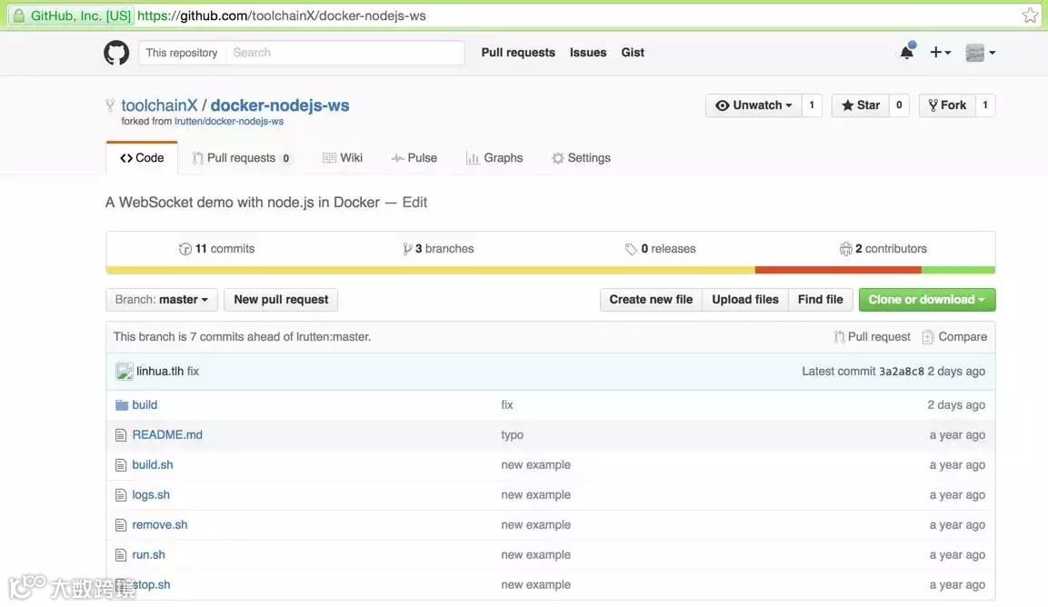Click the build folder icon
The height and width of the screenshot is (607, 1048).
coord(122,405)
